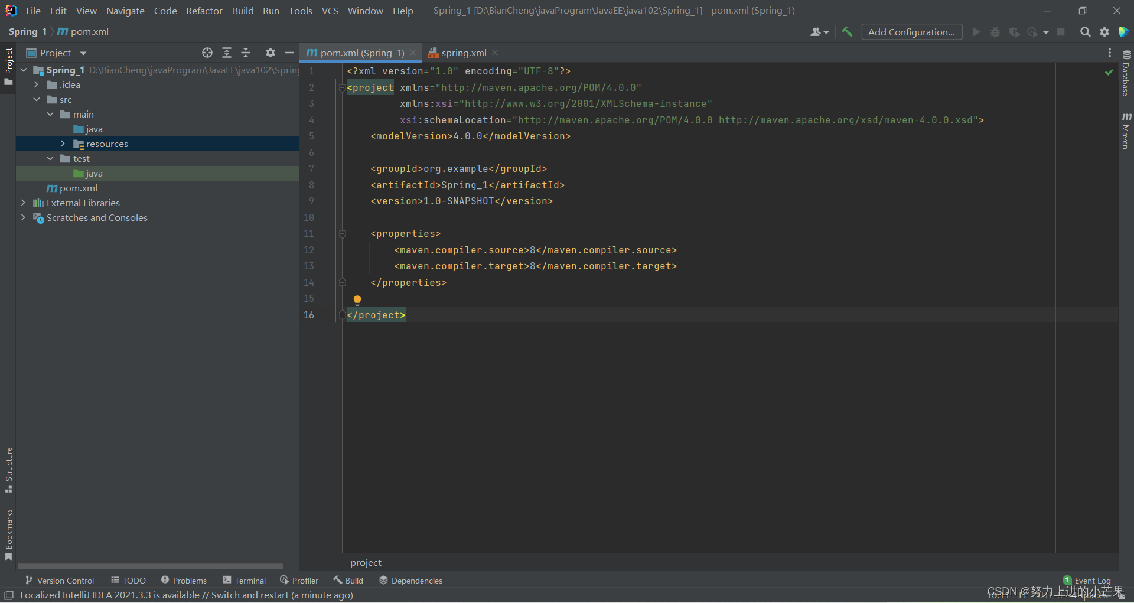Image resolution: width=1134 pixels, height=603 pixels.
Task: Open the Dependencies tool window
Action: tap(410, 581)
